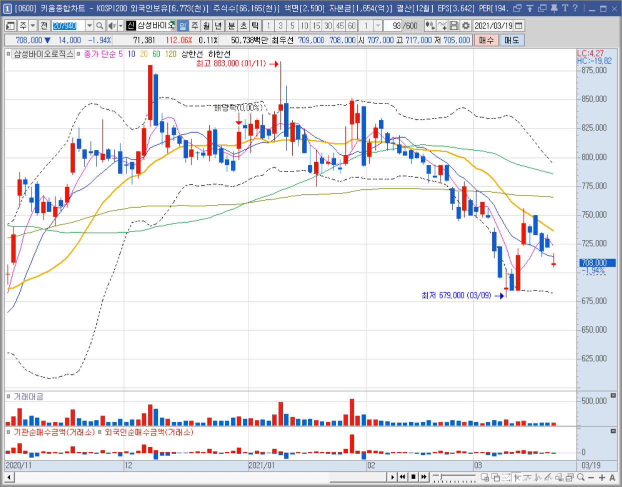Click the bar count field showing 93

393,25
